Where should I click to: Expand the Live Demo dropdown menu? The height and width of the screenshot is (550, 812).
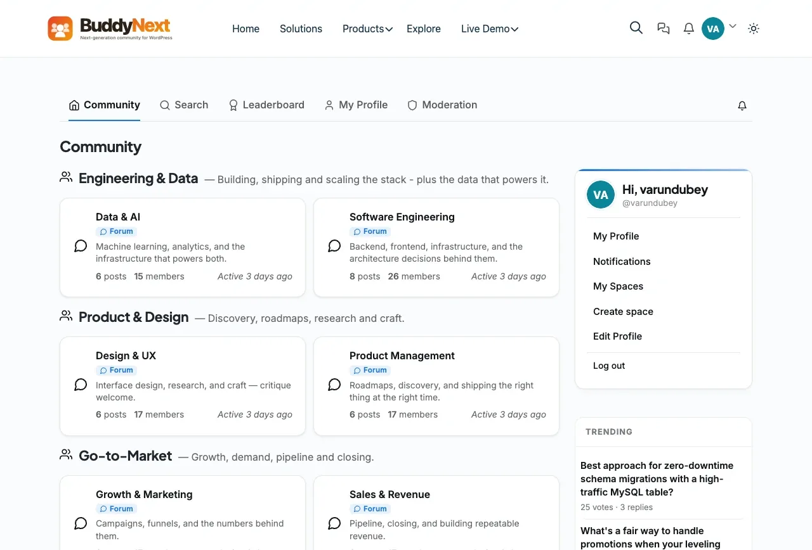(x=490, y=29)
